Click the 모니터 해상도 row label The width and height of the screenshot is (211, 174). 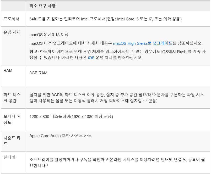12,119
